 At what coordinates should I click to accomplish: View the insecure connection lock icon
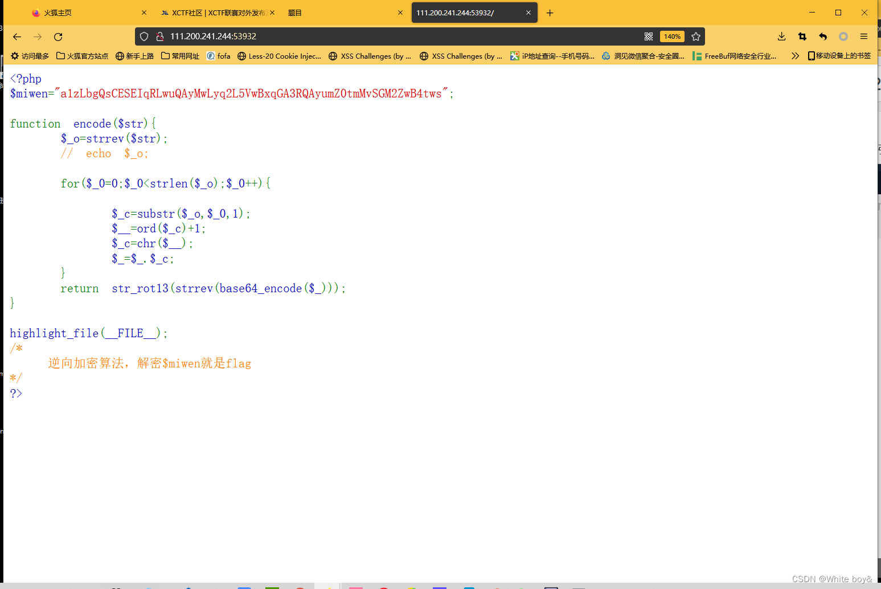160,36
